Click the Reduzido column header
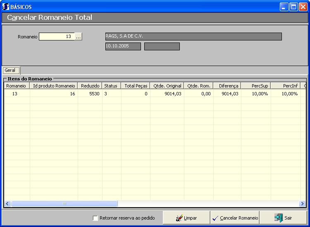 click(x=90, y=86)
